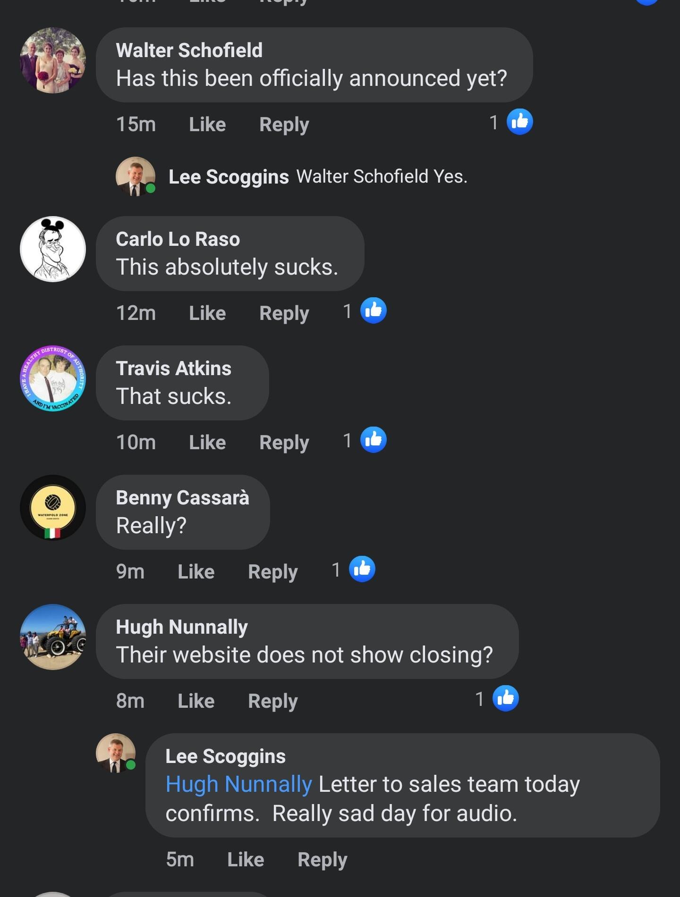
Task: Click the thumbs-up reaction icon on Travis Atkins' comment
Action: [373, 440]
